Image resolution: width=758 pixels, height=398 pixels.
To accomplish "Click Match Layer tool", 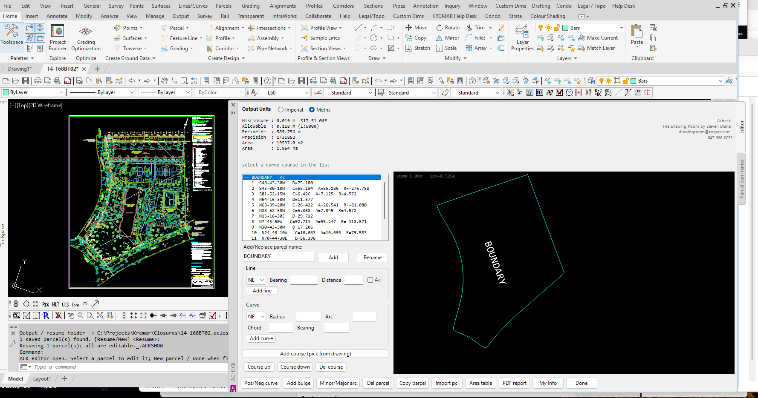I will pyautogui.click(x=596, y=48).
